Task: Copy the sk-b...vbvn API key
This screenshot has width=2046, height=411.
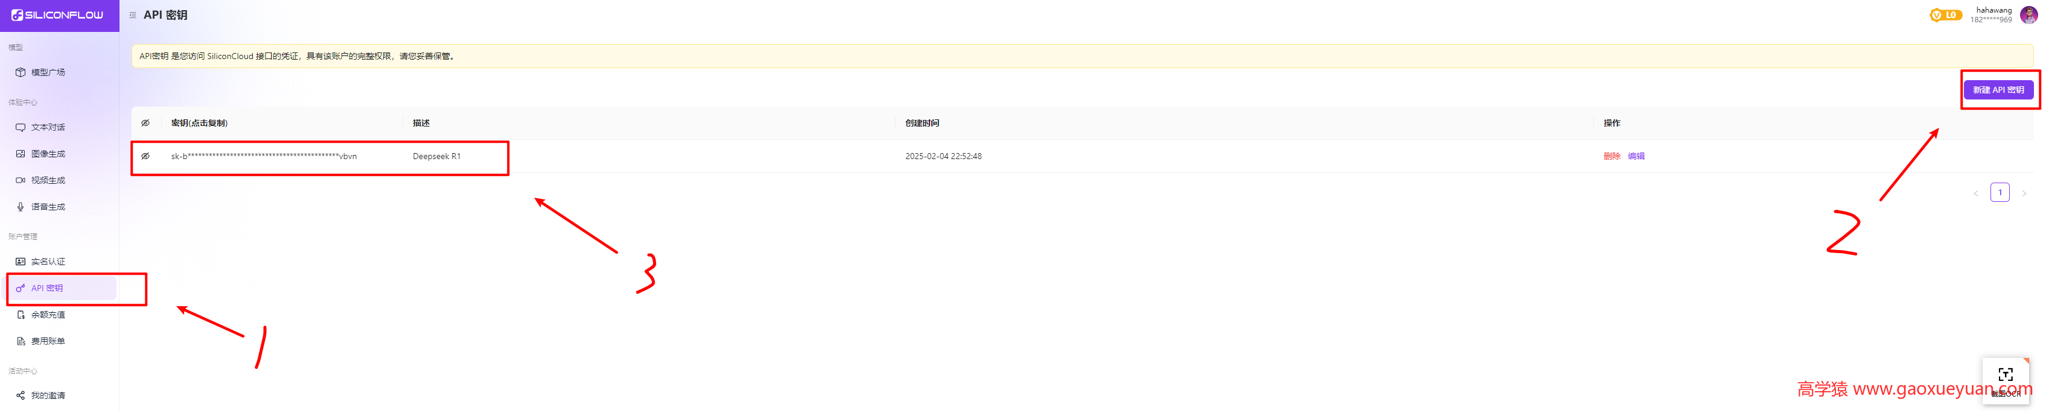Action: tap(264, 156)
